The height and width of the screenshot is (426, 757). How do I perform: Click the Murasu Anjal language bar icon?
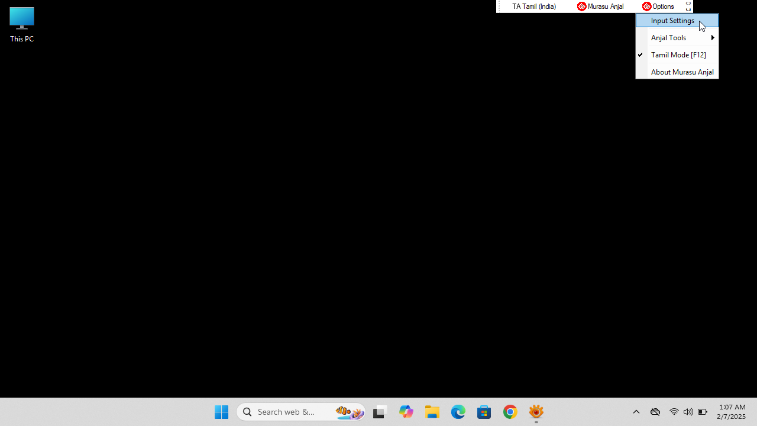click(x=600, y=7)
